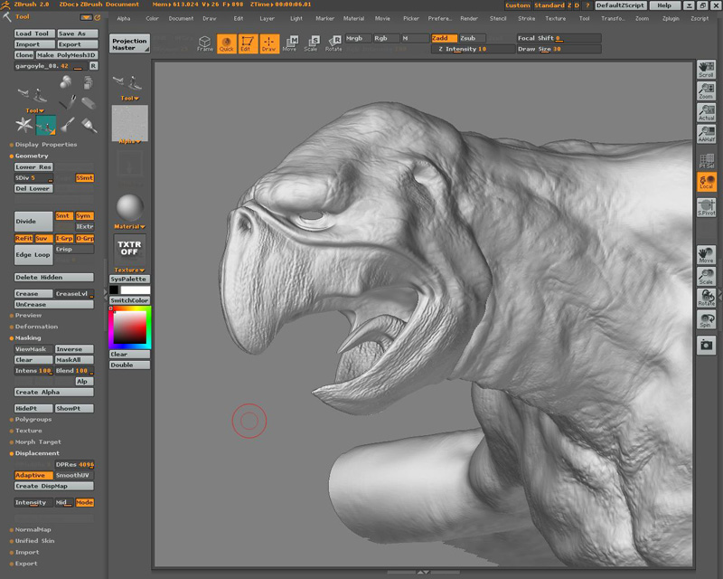This screenshot has height=579, width=723.
Task: Click the Pt Sel icon
Action: (706, 160)
